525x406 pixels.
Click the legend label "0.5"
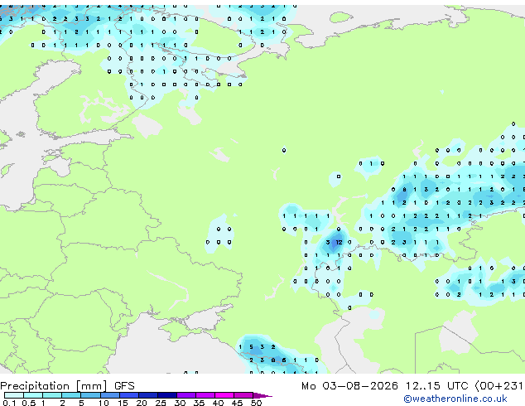point(28,403)
